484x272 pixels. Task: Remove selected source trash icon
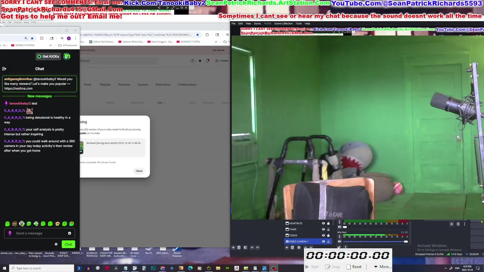point(292,247)
